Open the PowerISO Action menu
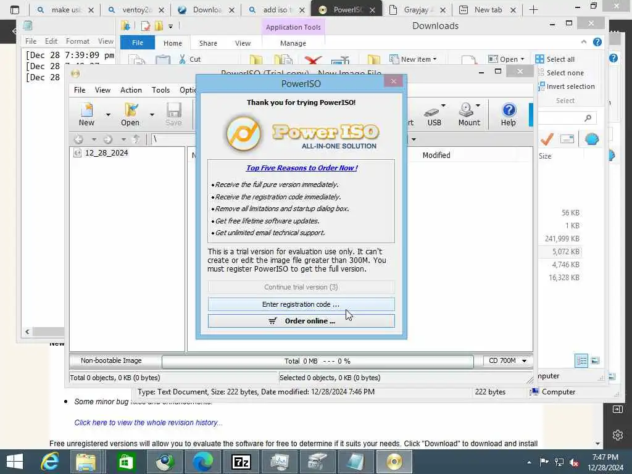This screenshot has height=474, width=632. 131,90
